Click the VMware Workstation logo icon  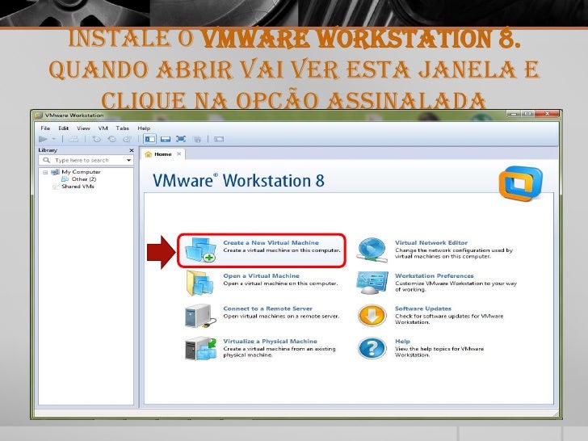(520, 184)
